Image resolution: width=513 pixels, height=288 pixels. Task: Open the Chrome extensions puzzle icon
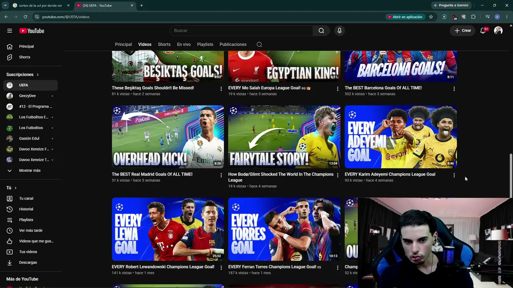pos(473,17)
